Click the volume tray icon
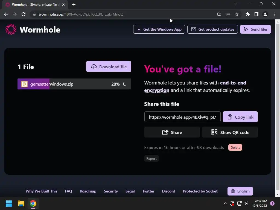 [x=246, y=203]
